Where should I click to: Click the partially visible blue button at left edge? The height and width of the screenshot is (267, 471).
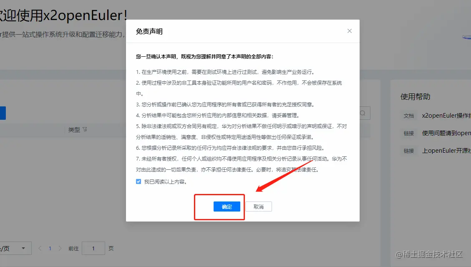[3, 113]
